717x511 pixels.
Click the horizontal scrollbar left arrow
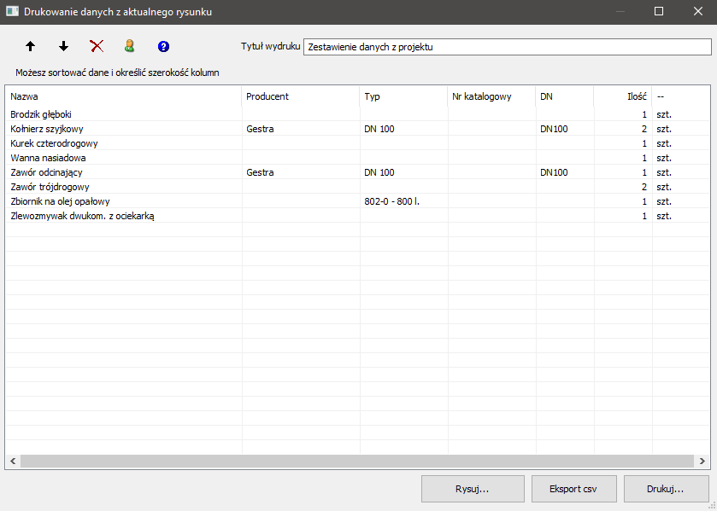pyautogui.click(x=13, y=462)
